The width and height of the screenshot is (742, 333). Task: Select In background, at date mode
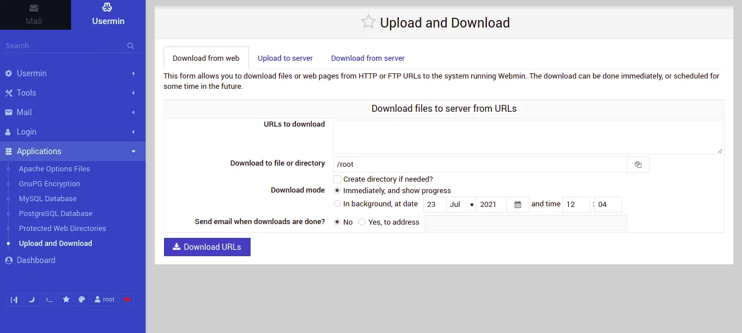(337, 203)
